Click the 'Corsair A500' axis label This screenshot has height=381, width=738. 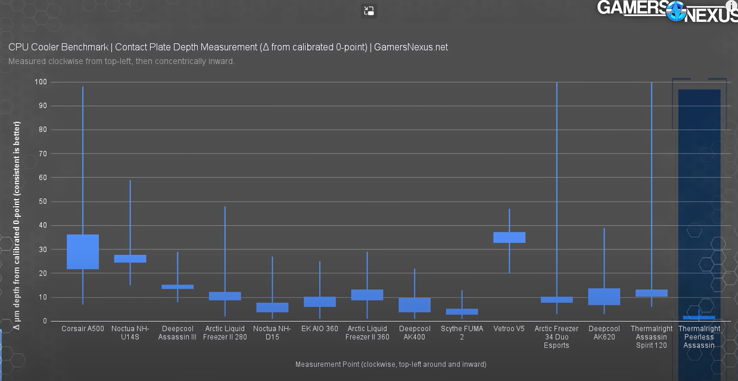point(82,329)
